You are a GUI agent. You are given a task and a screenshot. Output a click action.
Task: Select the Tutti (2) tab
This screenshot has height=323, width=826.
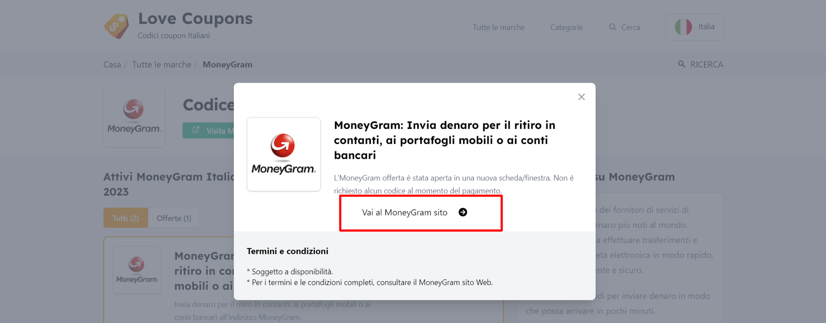pos(126,218)
